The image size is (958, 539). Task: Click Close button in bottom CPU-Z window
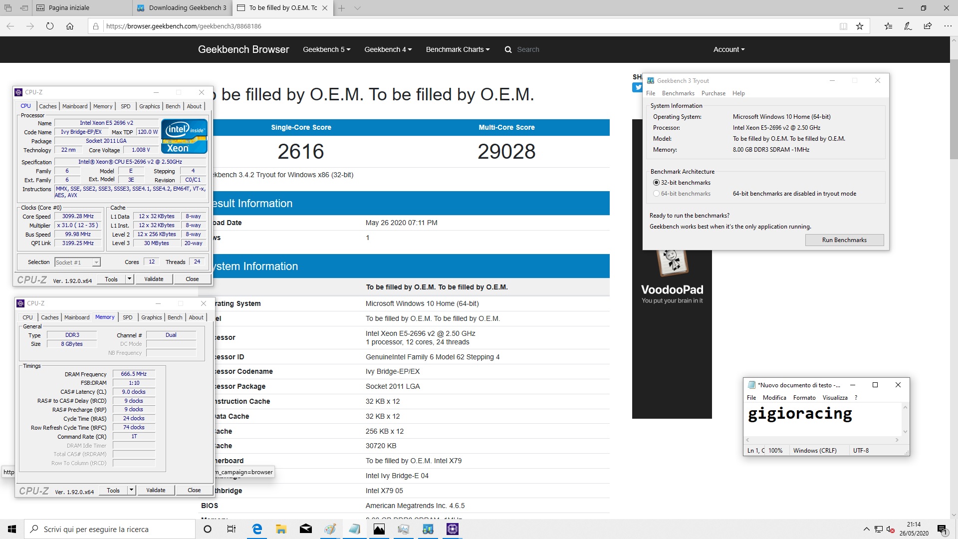point(194,490)
